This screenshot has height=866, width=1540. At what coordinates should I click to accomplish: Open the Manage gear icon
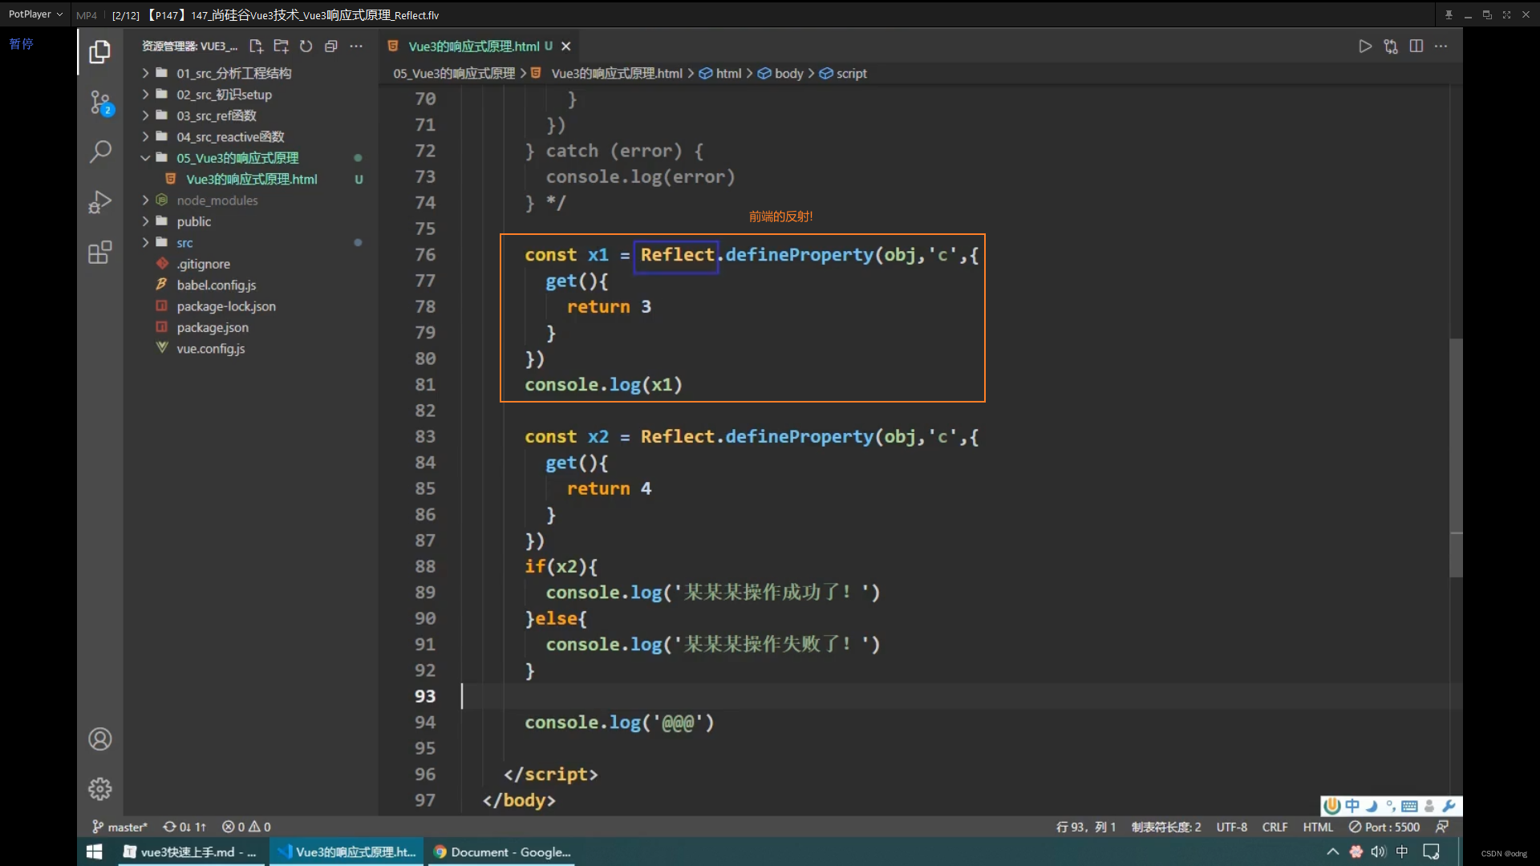100,789
